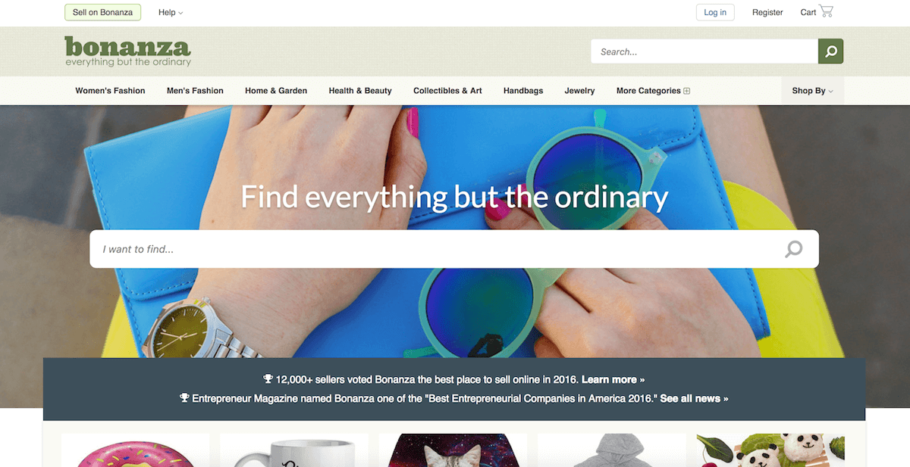Click the green header search magnifier button

click(830, 51)
